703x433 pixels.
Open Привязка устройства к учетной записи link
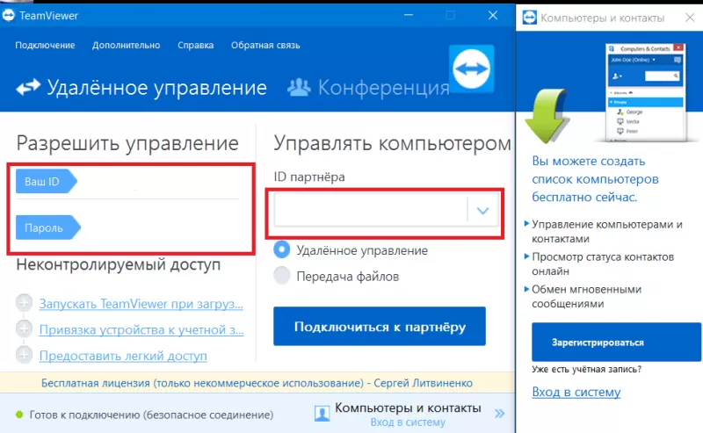pyautogui.click(x=141, y=329)
